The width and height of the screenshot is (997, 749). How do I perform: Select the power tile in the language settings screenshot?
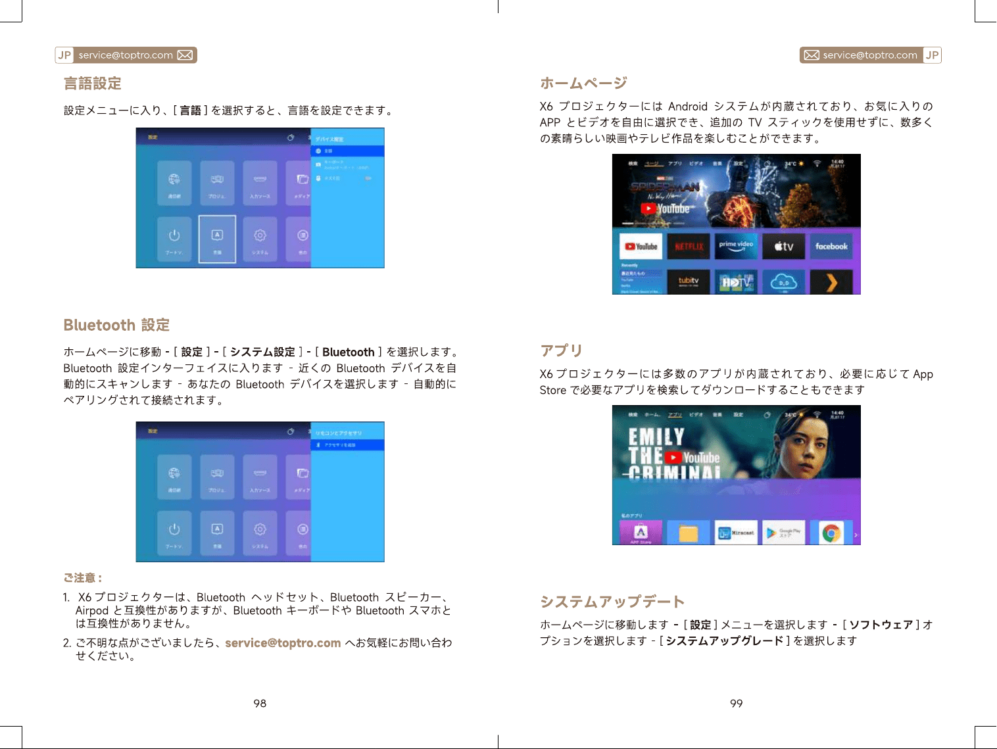(174, 239)
